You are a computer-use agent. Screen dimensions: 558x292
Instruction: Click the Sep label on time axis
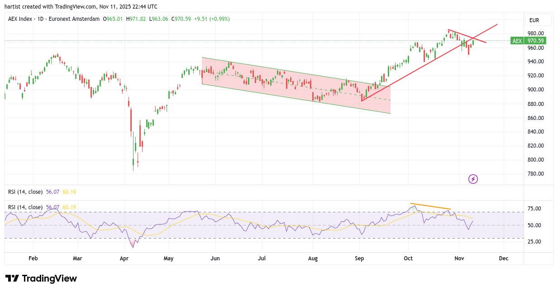click(360, 258)
